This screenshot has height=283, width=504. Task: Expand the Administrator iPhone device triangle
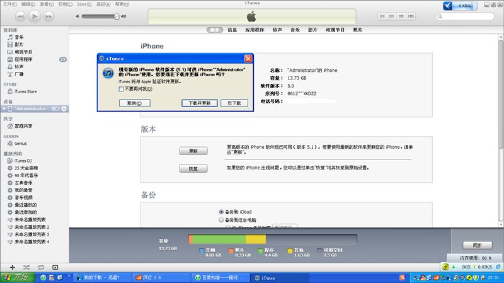(x=4, y=108)
